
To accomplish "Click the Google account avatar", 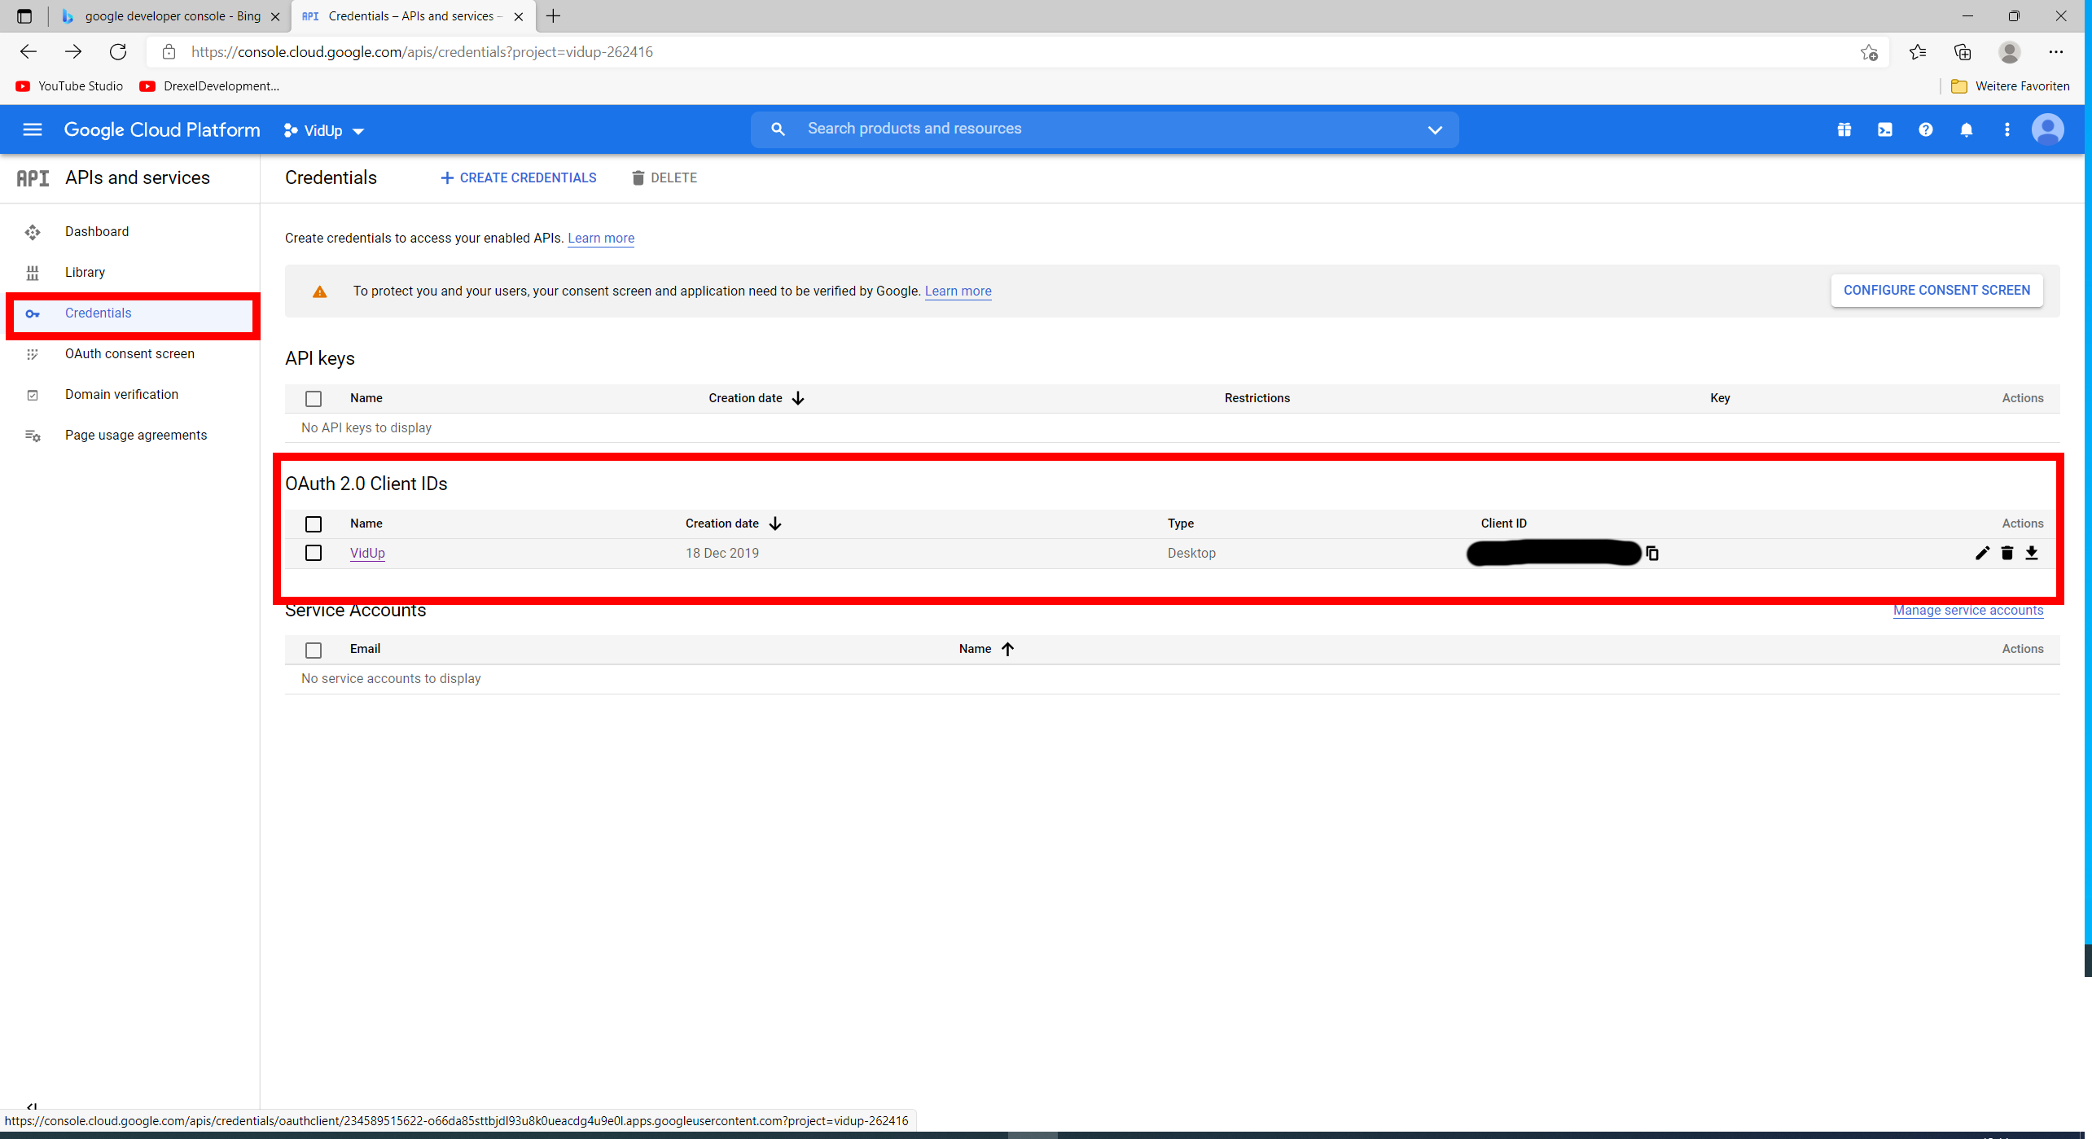I will tap(2048, 129).
